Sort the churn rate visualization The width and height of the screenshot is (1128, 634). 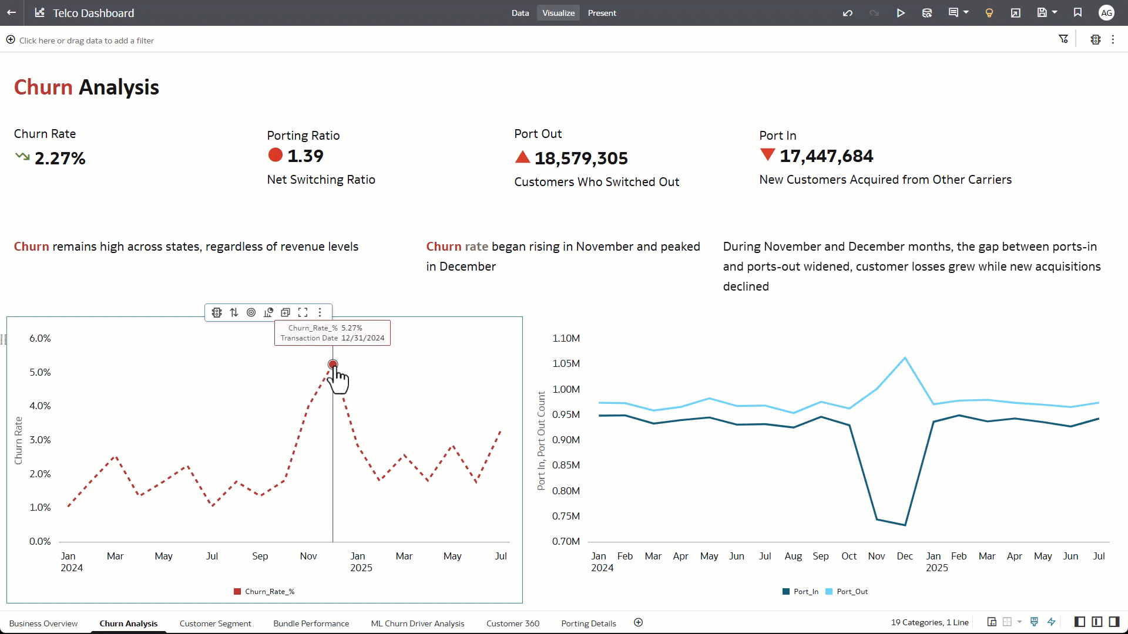pos(234,312)
